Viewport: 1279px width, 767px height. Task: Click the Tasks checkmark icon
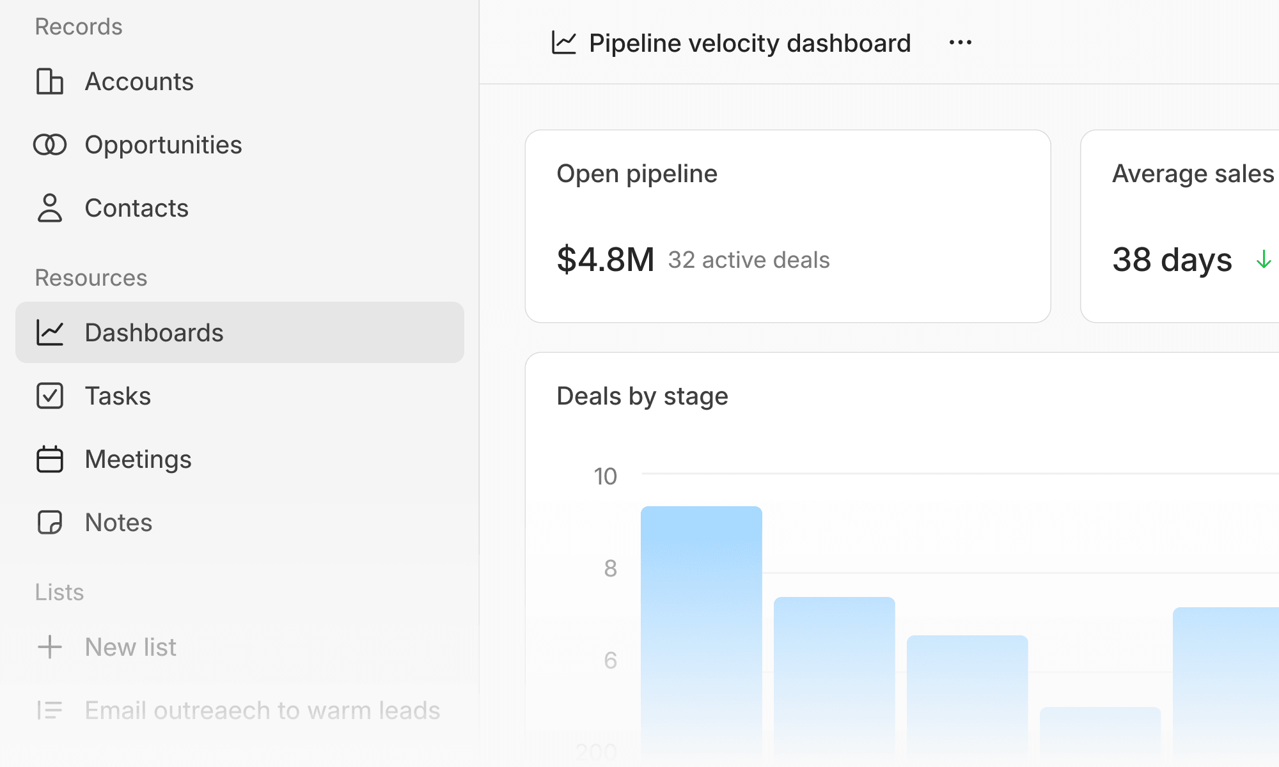50,396
